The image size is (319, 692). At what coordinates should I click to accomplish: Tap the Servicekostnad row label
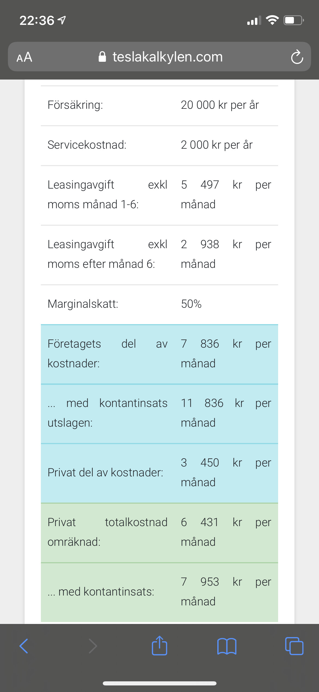[x=87, y=145]
